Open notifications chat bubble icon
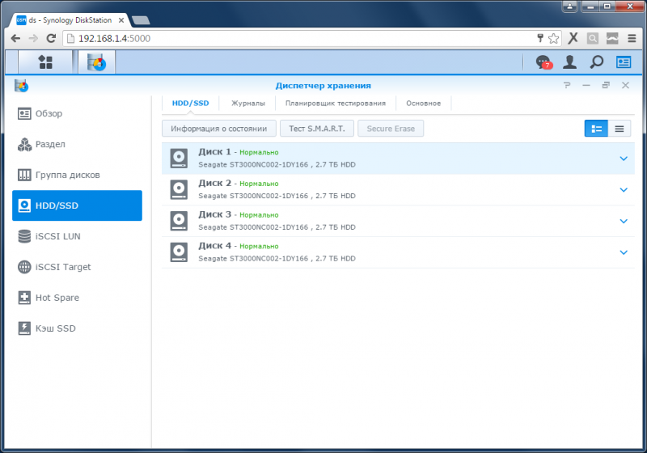647x453 pixels. click(x=543, y=62)
